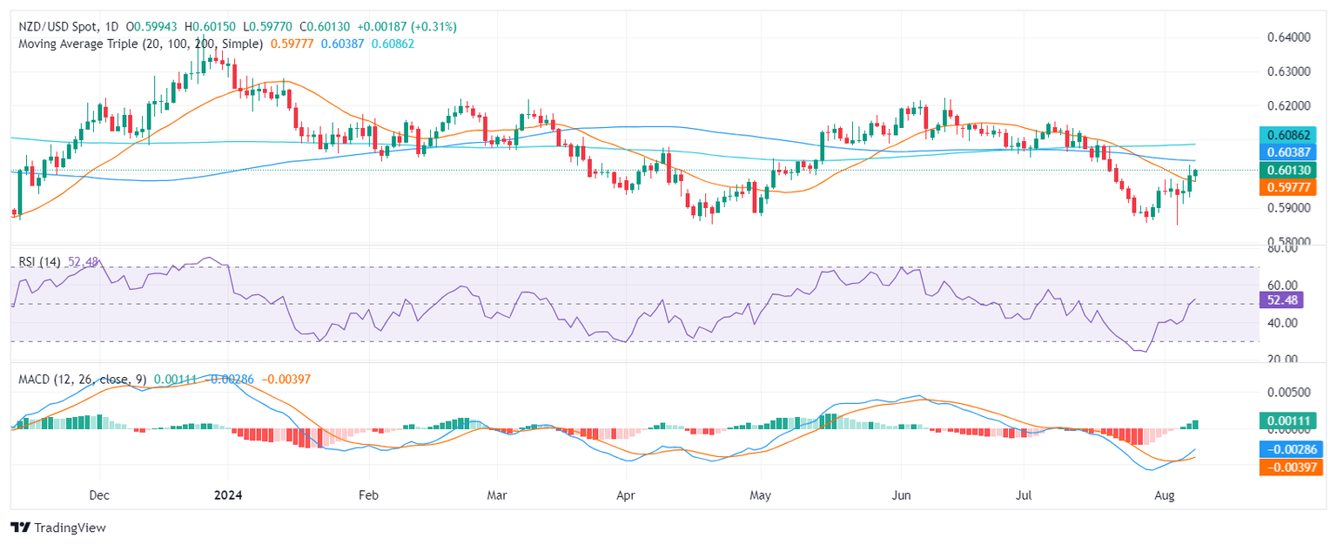Click 0.60387 in the Moving Average legend
This screenshot has width=1337, height=545.
pyautogui.click(x=344, y=43)
